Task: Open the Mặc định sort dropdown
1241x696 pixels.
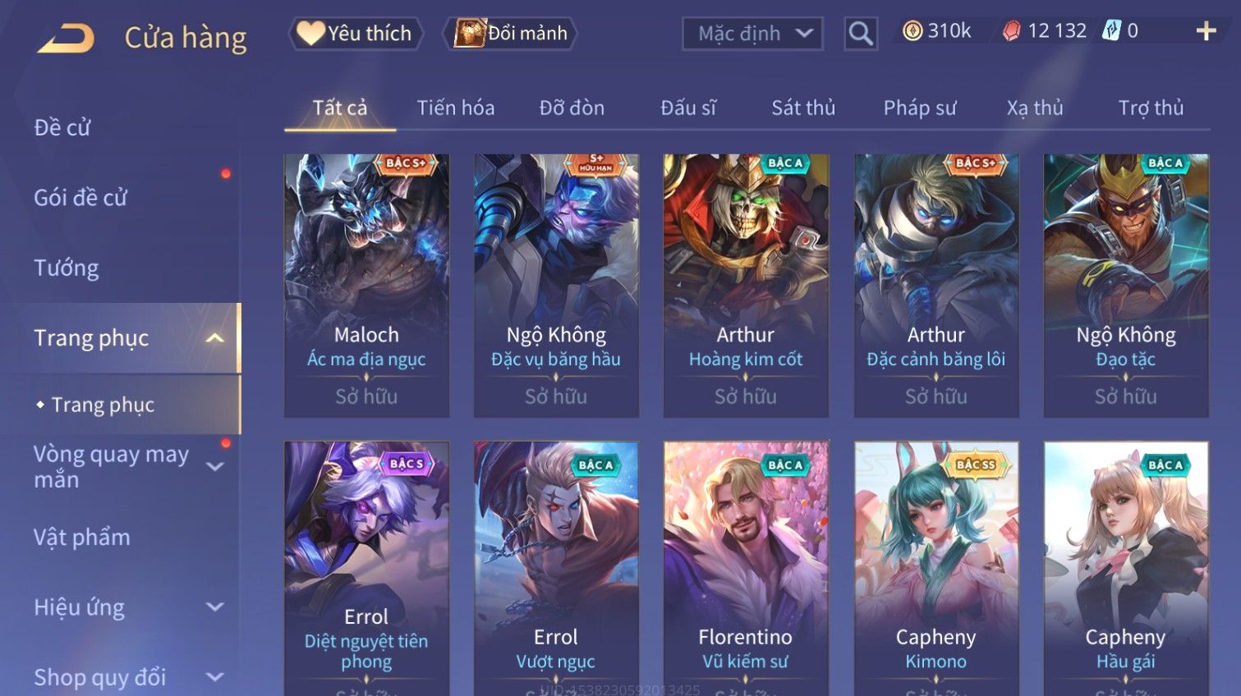Action: [x=752, y=34]
